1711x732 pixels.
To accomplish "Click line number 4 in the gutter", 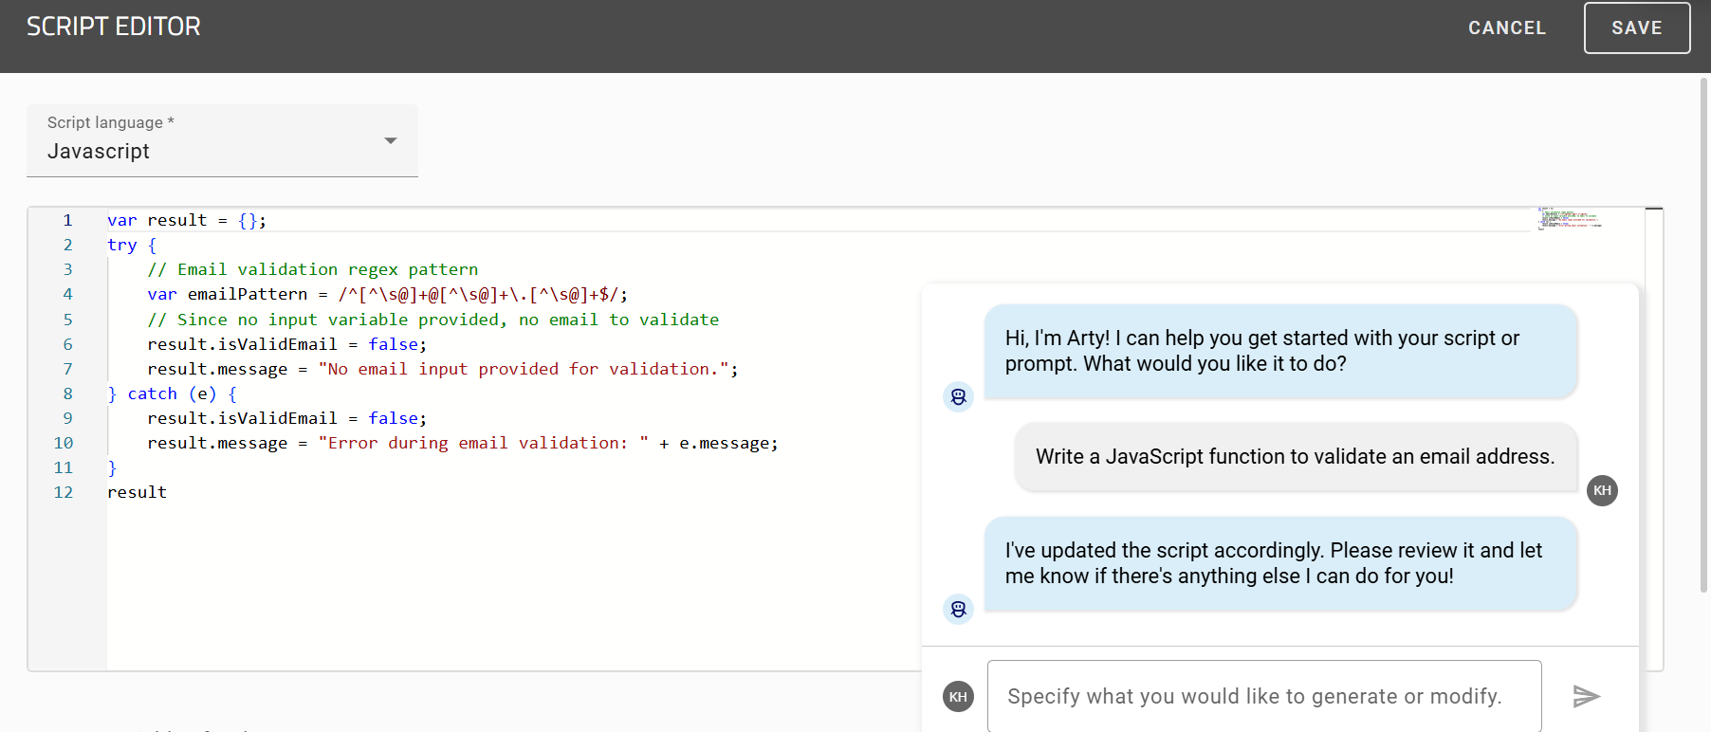I will 67,294.
